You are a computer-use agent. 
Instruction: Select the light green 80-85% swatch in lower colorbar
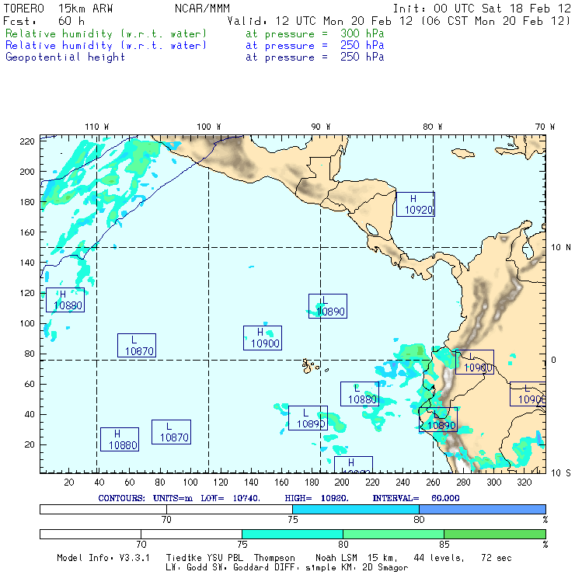(x=393, y=534)
